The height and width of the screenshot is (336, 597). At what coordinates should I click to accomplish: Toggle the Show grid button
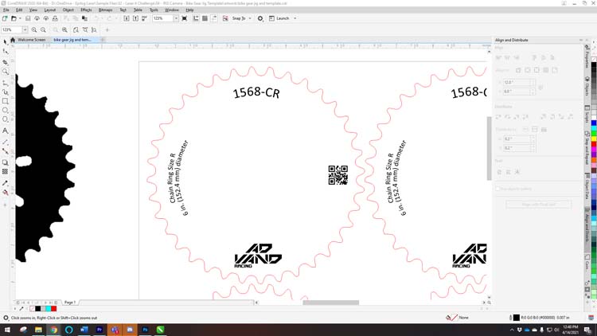[x=205, y=18]
